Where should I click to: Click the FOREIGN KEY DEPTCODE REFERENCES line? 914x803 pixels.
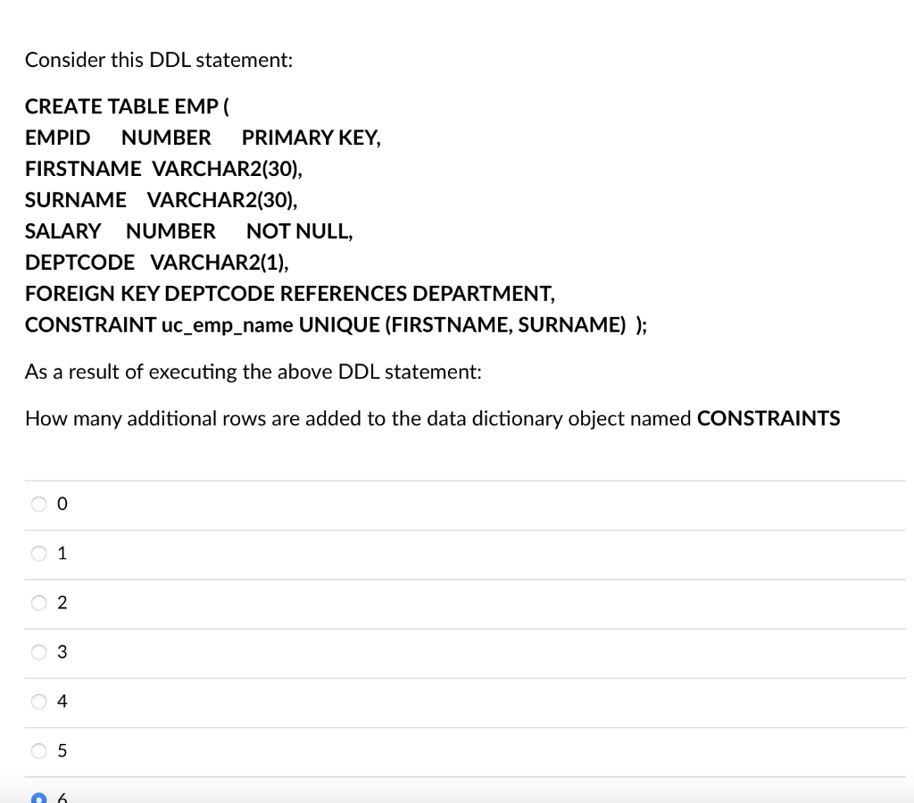coord(290,293)
